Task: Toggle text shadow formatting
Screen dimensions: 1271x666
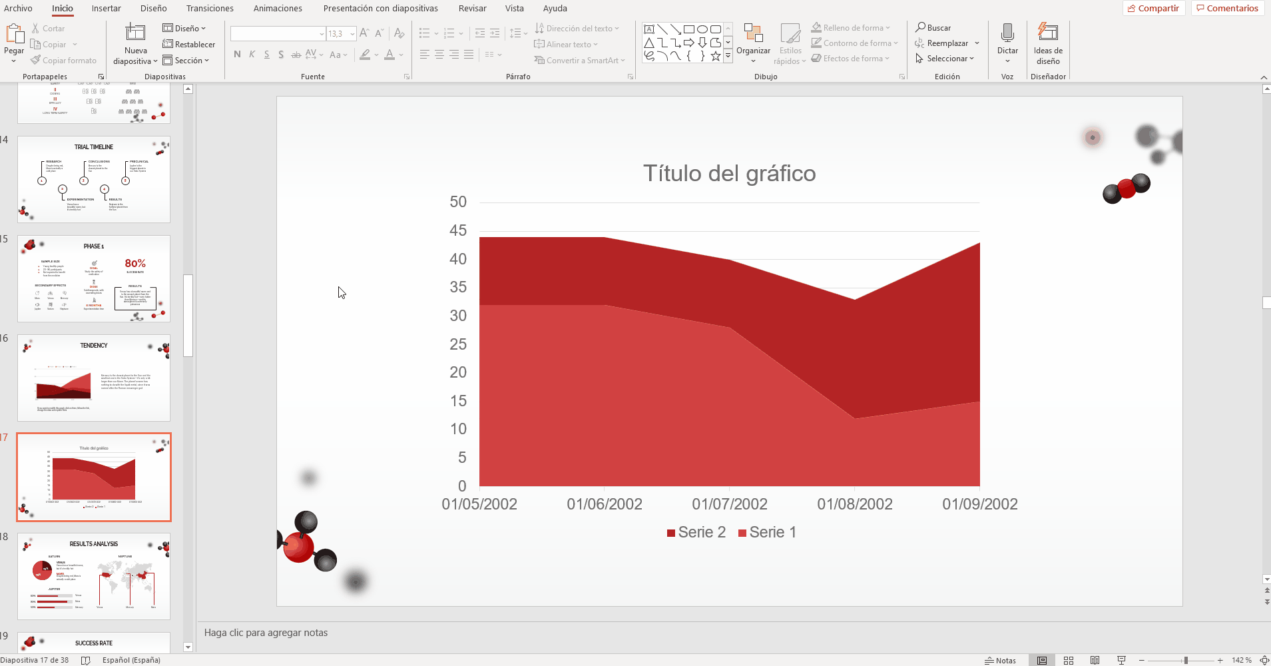Action: pos(281,55)
